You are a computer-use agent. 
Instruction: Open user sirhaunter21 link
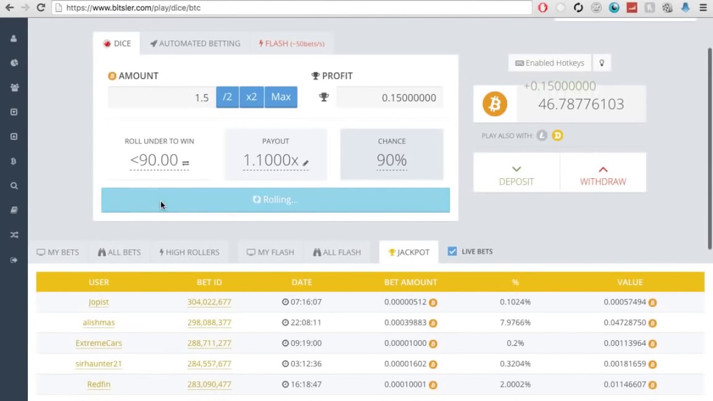pos(99,364)
